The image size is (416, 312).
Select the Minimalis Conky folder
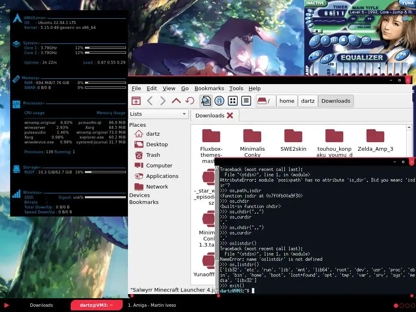pyautogui.click(x=252, y=143)
